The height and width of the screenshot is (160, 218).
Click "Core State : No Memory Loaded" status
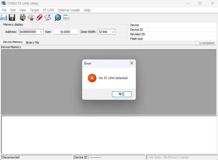(168, 157)
